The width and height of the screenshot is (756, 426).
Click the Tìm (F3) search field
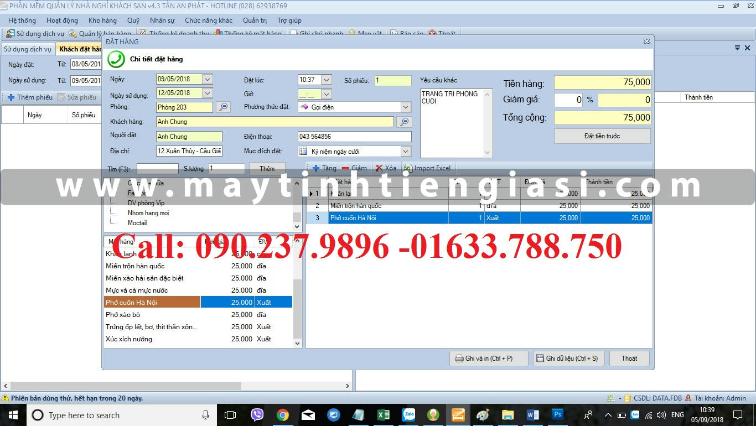(158, 168)
